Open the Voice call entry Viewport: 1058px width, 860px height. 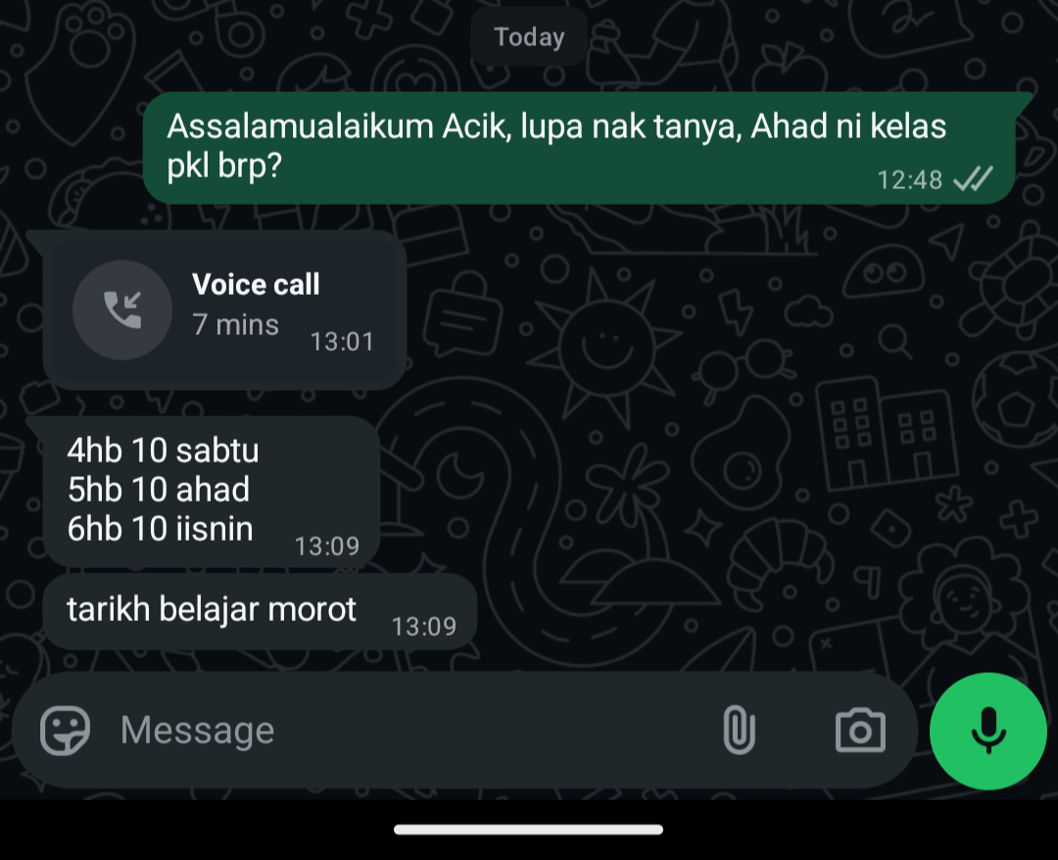(x=224, y=311)
